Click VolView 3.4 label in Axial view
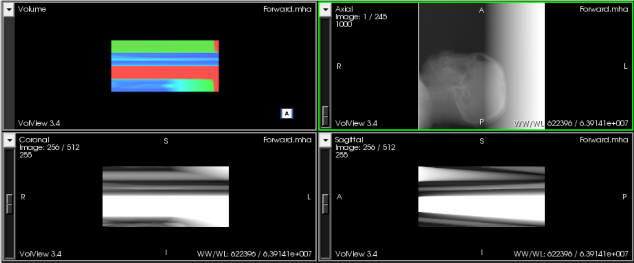This screenshot has width=634, height=263. (x=356, y=123)
